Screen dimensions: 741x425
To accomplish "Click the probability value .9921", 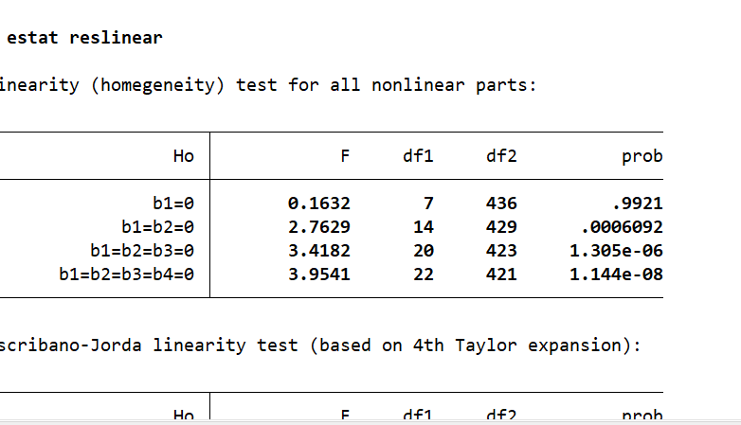I will point(637,203).
